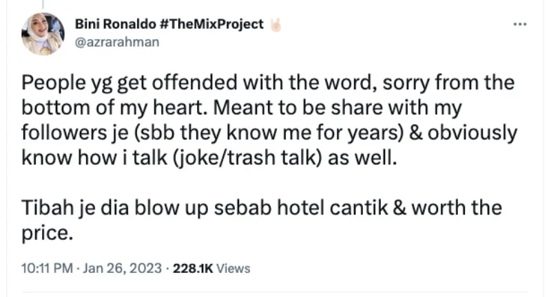551x297 pixels.
Task: Click the final word "price."
Action: point(47,232)
